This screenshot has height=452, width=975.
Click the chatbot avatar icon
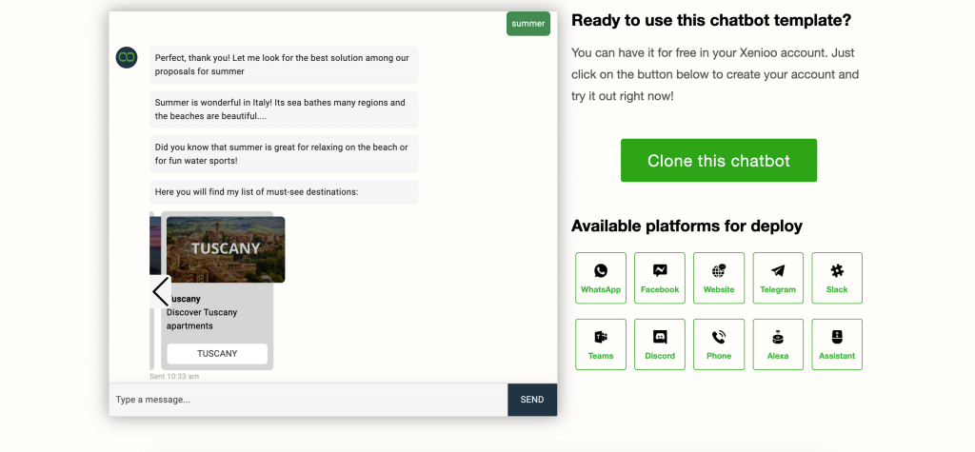pyautogui.click(x=127, y=57)
